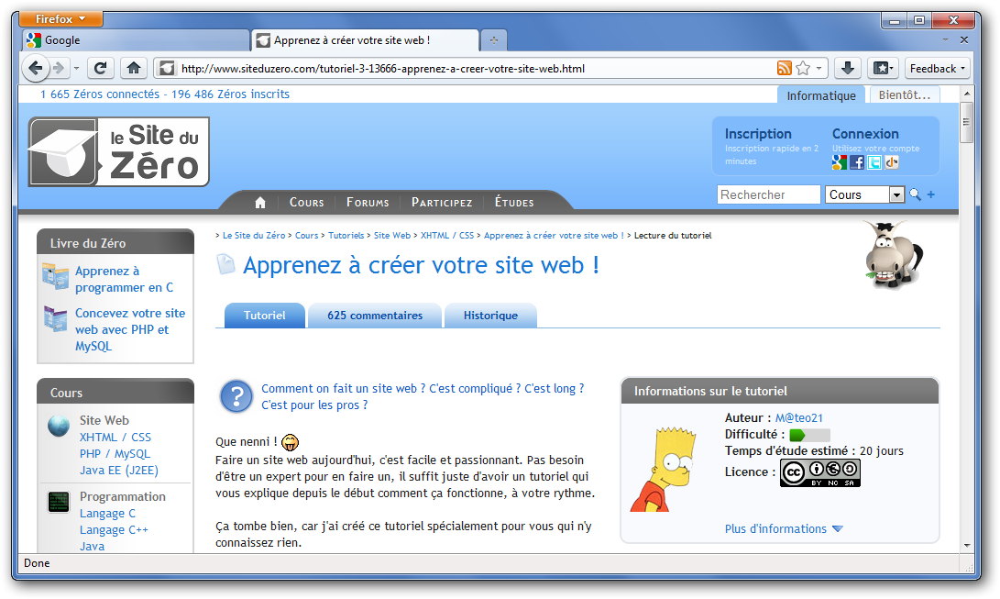
Task: Open the Back/Forward history dropdown arrow
Action: (x=76, y=68)
